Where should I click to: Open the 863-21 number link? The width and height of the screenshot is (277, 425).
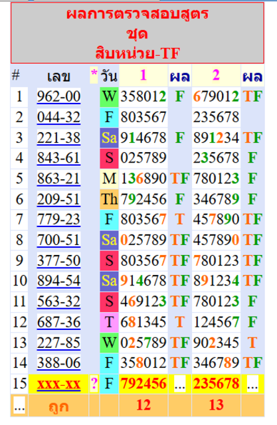[x=59, y=179]
